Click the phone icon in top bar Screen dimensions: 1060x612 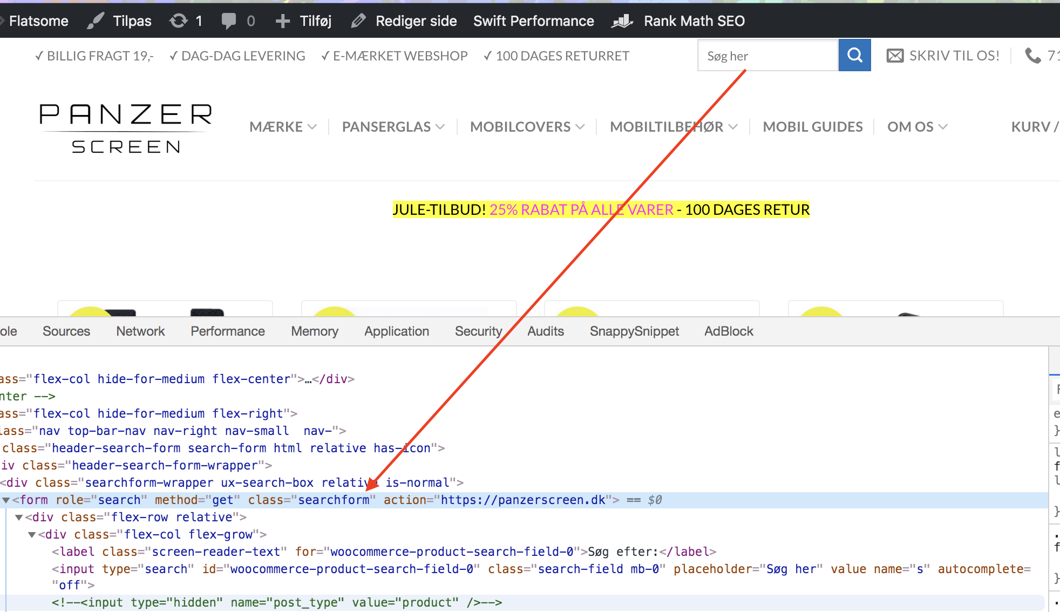coord(1032,56)
